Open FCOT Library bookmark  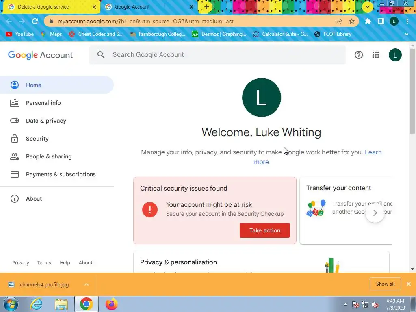pyautogui.click(x=333, y=34)
